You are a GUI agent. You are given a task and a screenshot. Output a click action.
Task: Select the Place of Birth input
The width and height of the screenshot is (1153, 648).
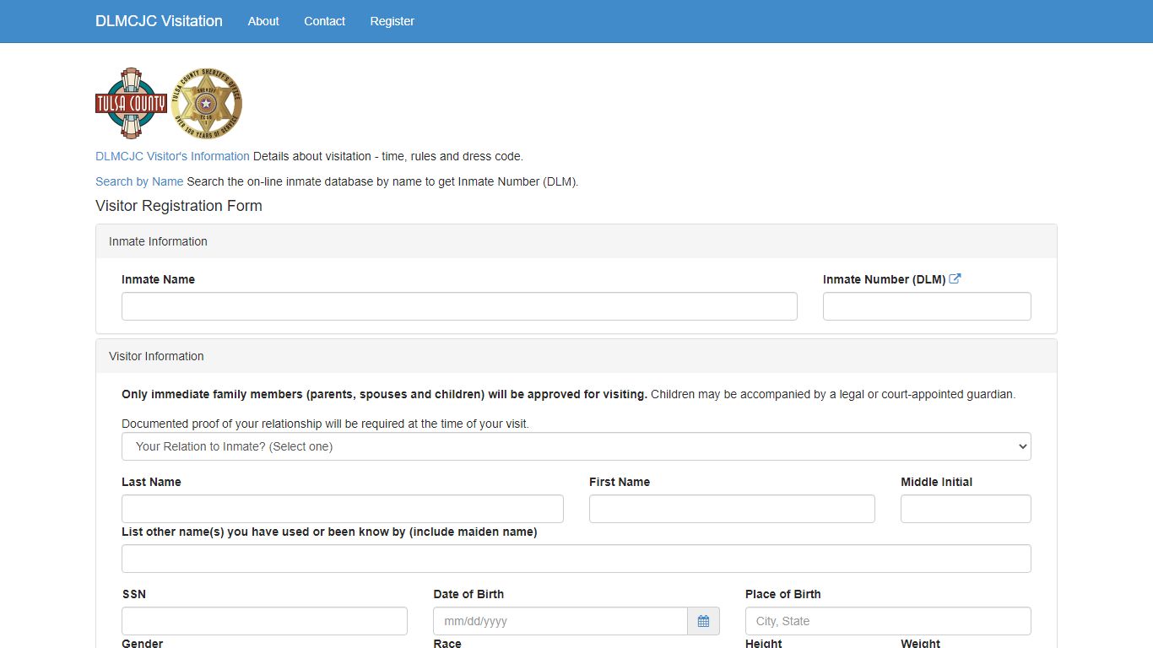click(x=887, y=621)
